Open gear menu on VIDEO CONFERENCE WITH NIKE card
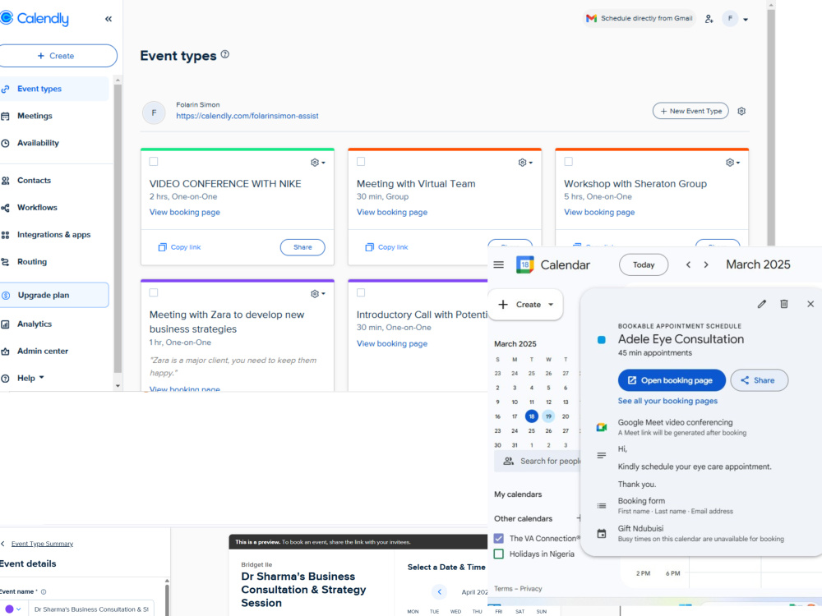This screenshot has height=616, width=822. pos(317,163)
